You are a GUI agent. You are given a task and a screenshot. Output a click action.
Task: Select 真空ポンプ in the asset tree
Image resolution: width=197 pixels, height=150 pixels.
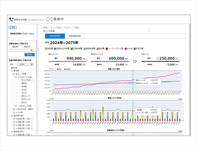point(26,96)
